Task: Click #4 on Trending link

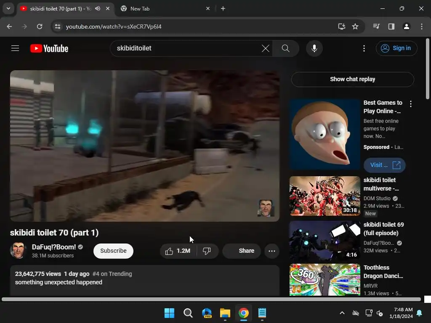Action: tap(112, 274)
